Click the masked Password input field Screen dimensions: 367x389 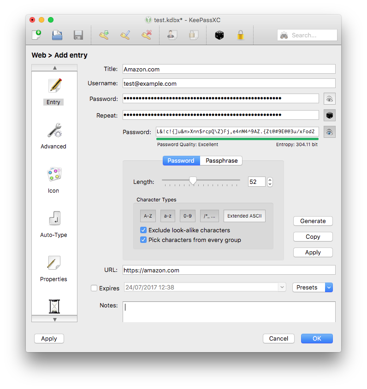tap(220, 99)
